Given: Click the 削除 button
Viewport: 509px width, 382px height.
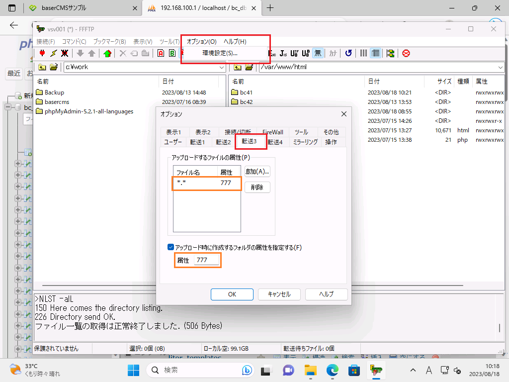Looking at the screenshot, I should point(257,188).
